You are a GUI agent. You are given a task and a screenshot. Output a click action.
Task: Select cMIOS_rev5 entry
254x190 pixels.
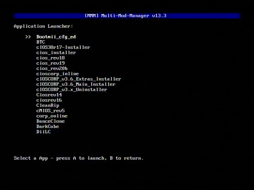pyautogui.click(x=50, y=111)
